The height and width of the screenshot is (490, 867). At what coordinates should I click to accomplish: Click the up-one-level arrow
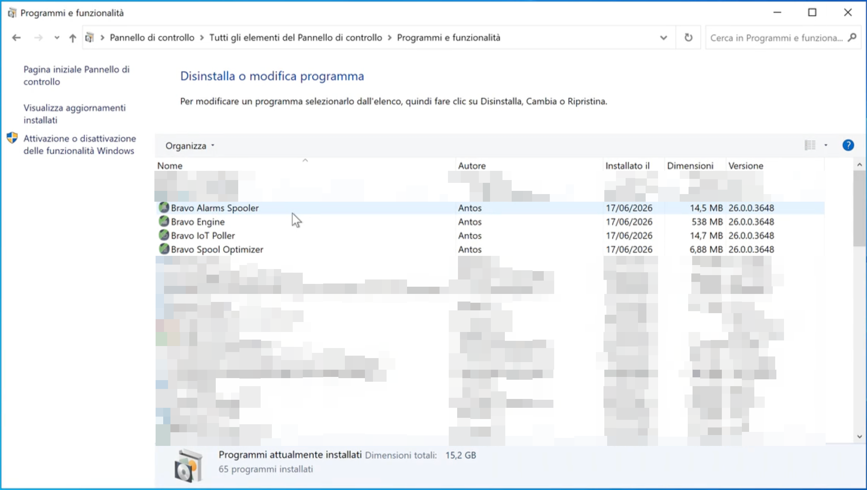72,38
